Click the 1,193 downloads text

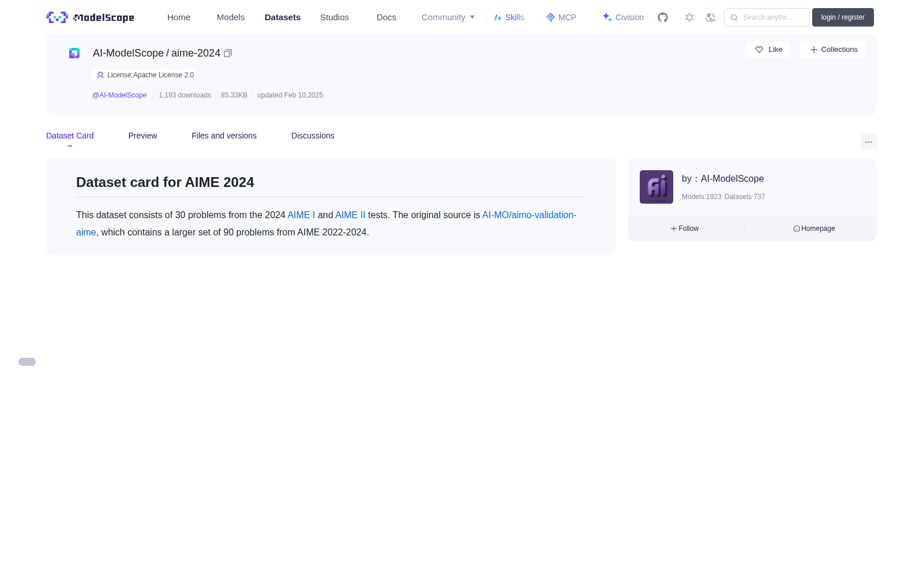(185, 95)
